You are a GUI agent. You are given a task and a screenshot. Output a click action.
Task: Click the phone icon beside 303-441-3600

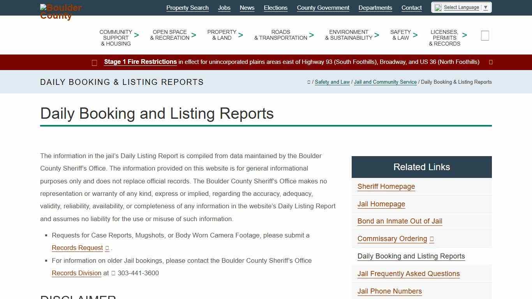(113, 273)
